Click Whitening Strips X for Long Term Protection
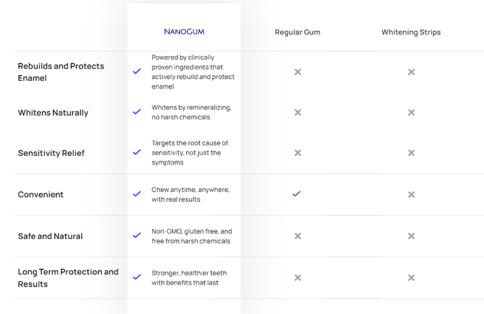The height and width of the screenshot is (314, 484). (411, 278)
